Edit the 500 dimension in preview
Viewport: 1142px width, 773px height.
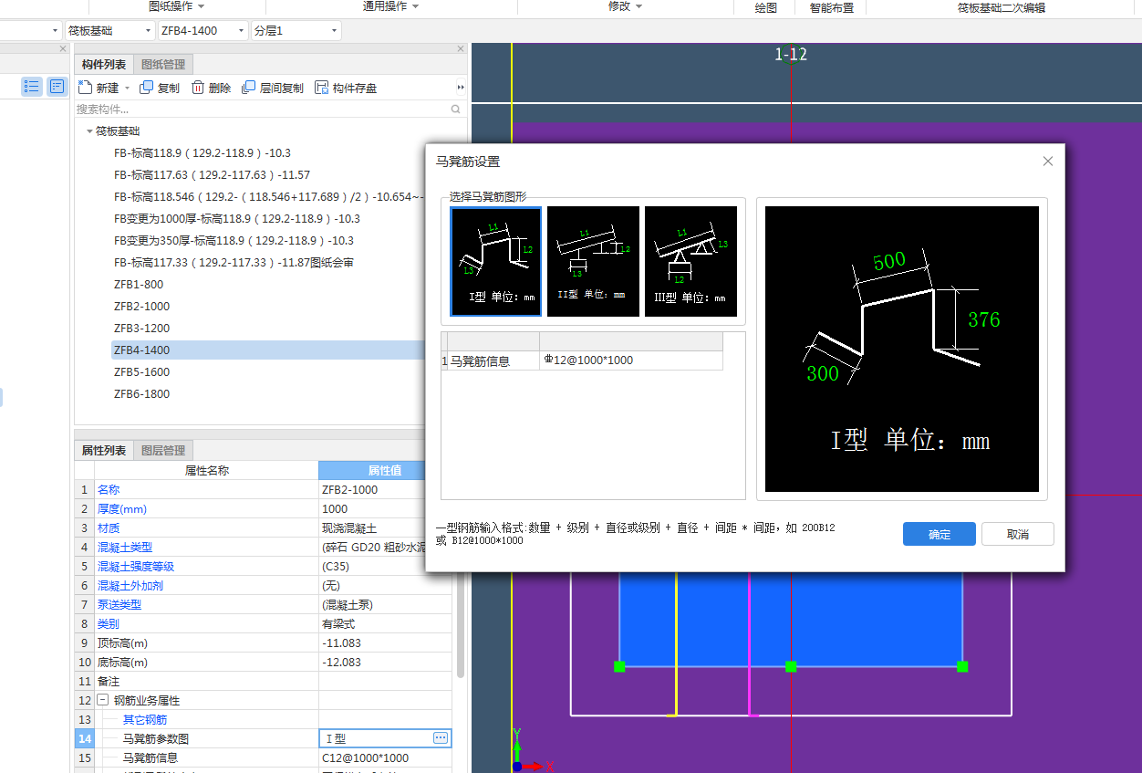[x=888, y=261]
